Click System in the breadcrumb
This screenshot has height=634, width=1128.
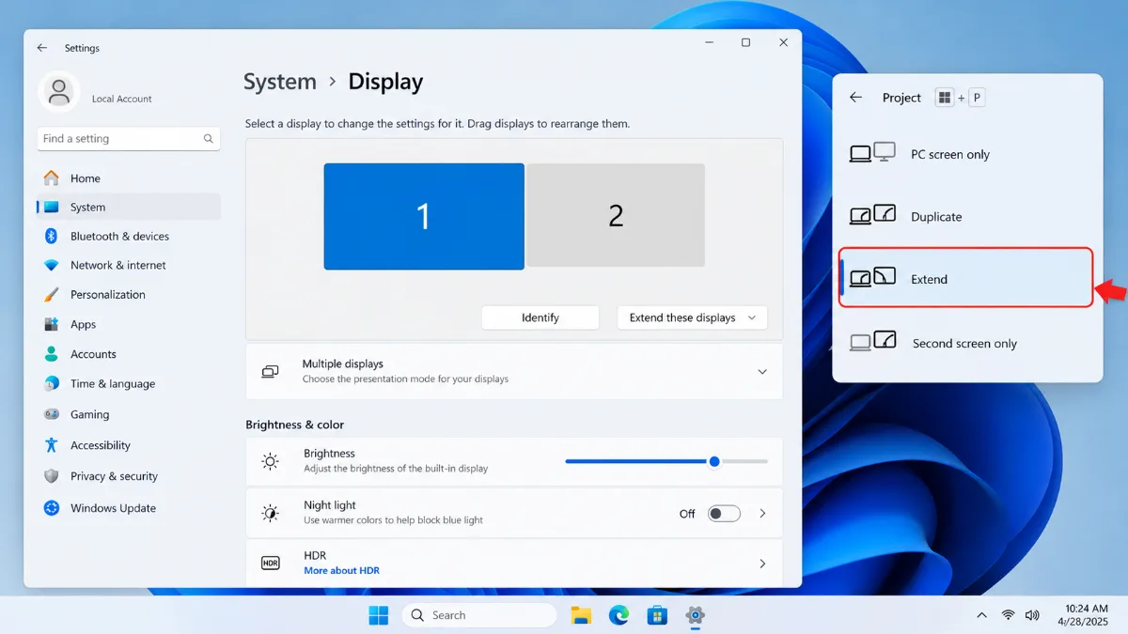(x=280, y=82)
